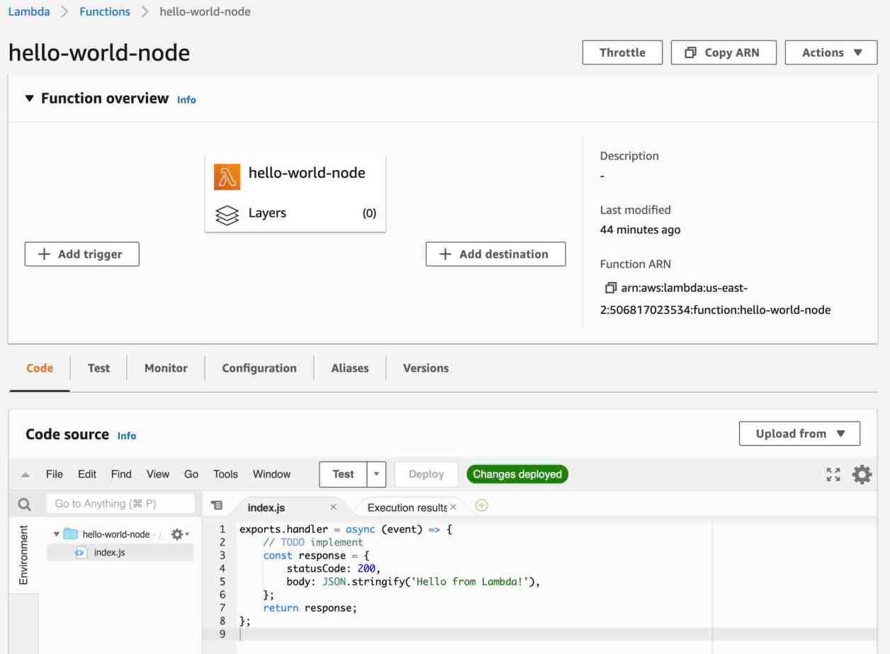This screenshot has height=654, width=890.
Task: Open Code source Info link
Action: pos(127,436)
